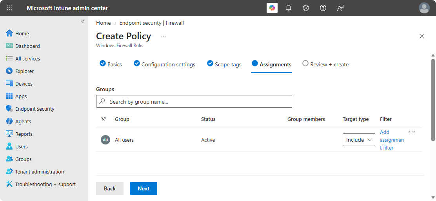The image size is (436, 201).
Task: Click the Search by group name field
Action: [194, 101]
